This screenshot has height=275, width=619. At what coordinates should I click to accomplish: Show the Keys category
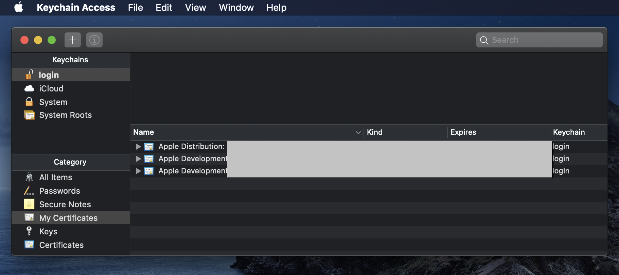71,231
